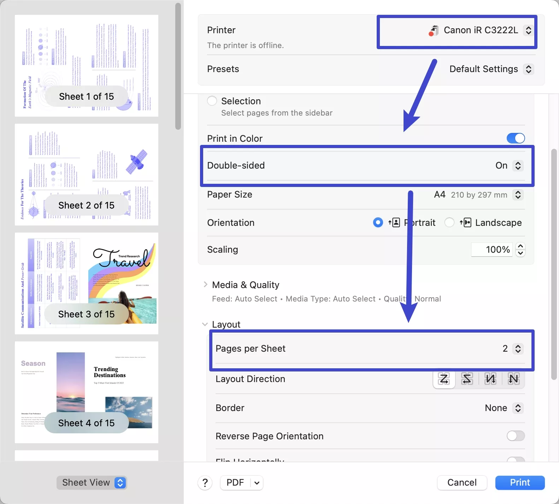Enable Reverse Page Orientation switch
The image size is (559, 504).
pos(516,436)
